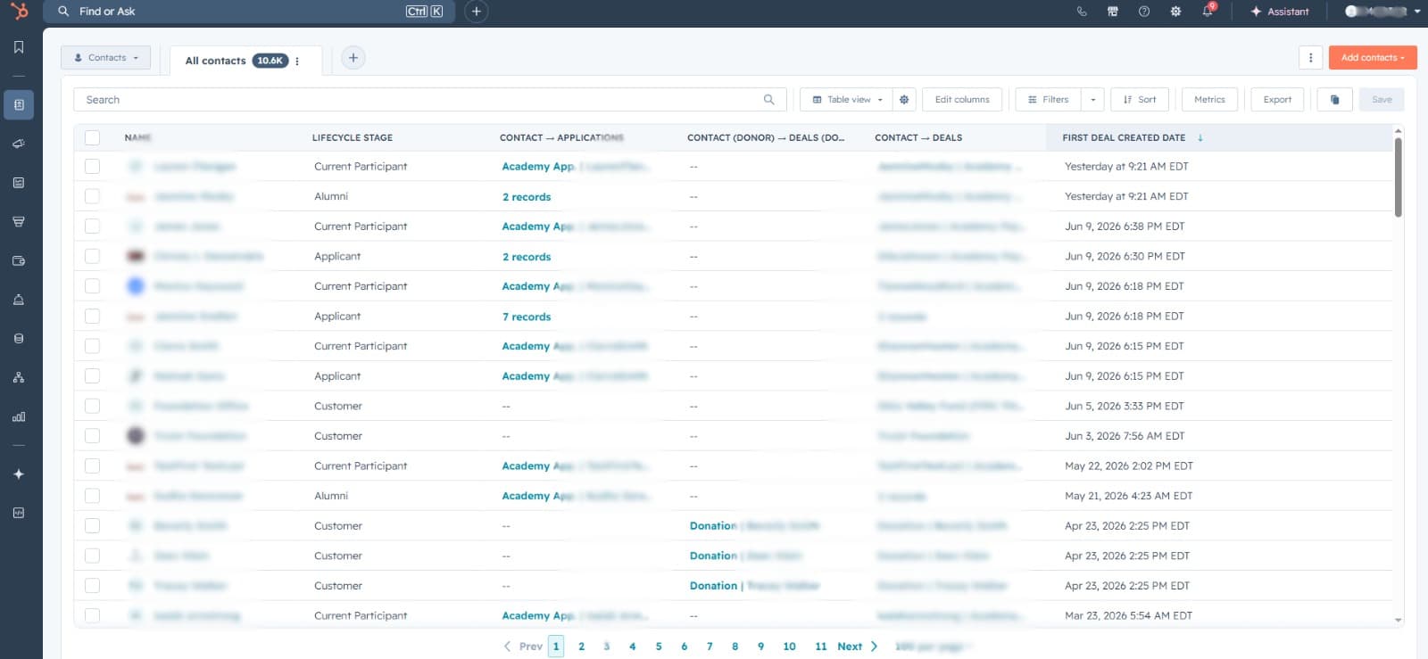
Task: Click the Prev page link
Action: pos(523,647)
